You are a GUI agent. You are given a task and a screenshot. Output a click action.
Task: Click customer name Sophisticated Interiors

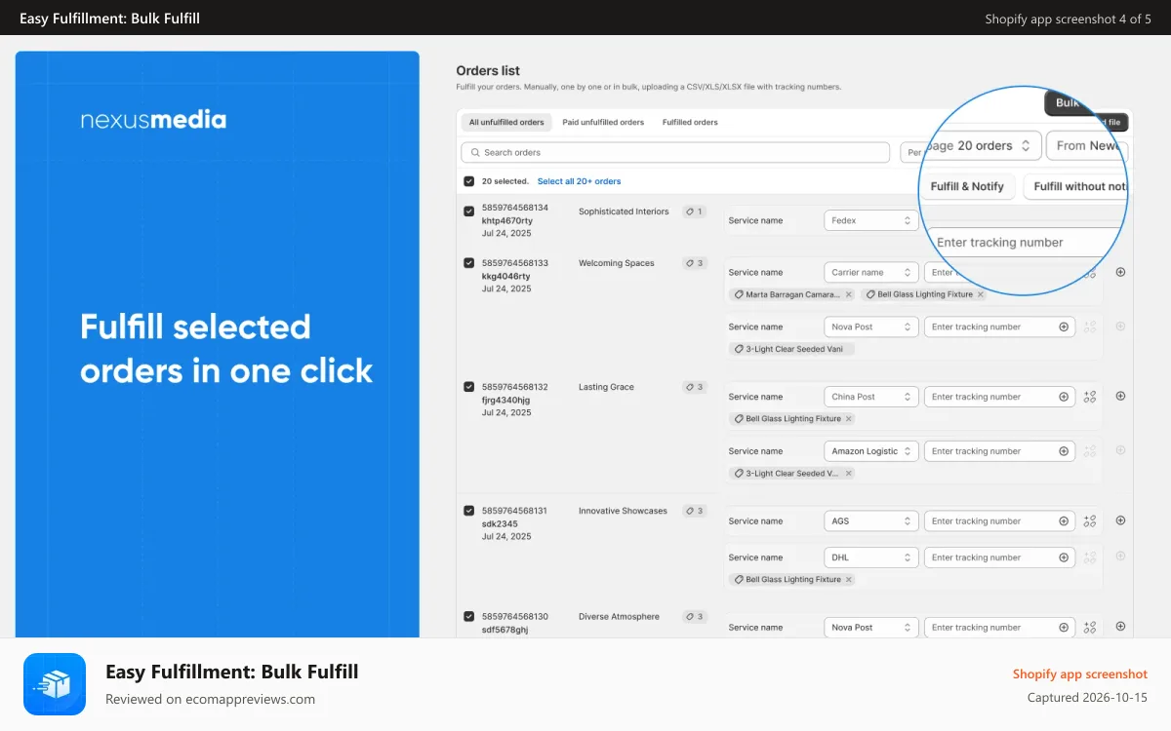click(x=624, y=212)
